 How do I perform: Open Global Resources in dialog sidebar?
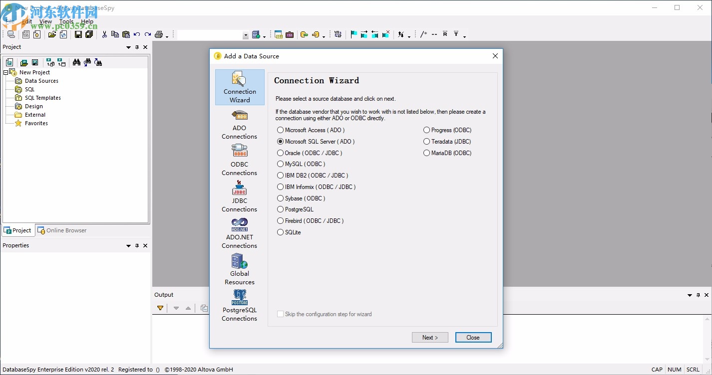click(240, 270)
